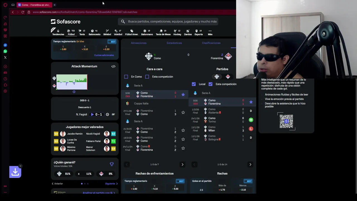Select the Como team icon in Partidos
This screenshot has height=201, width=357.
[x=217, y=76]
